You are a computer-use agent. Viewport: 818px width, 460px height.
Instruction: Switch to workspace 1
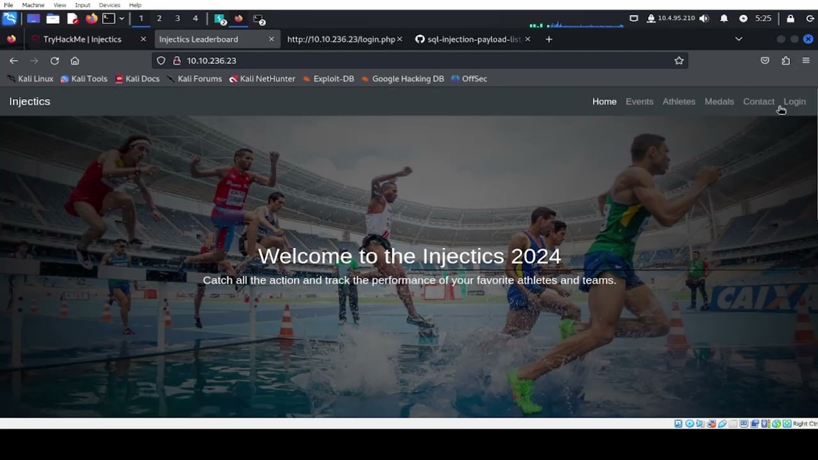[x=141, y=19]
